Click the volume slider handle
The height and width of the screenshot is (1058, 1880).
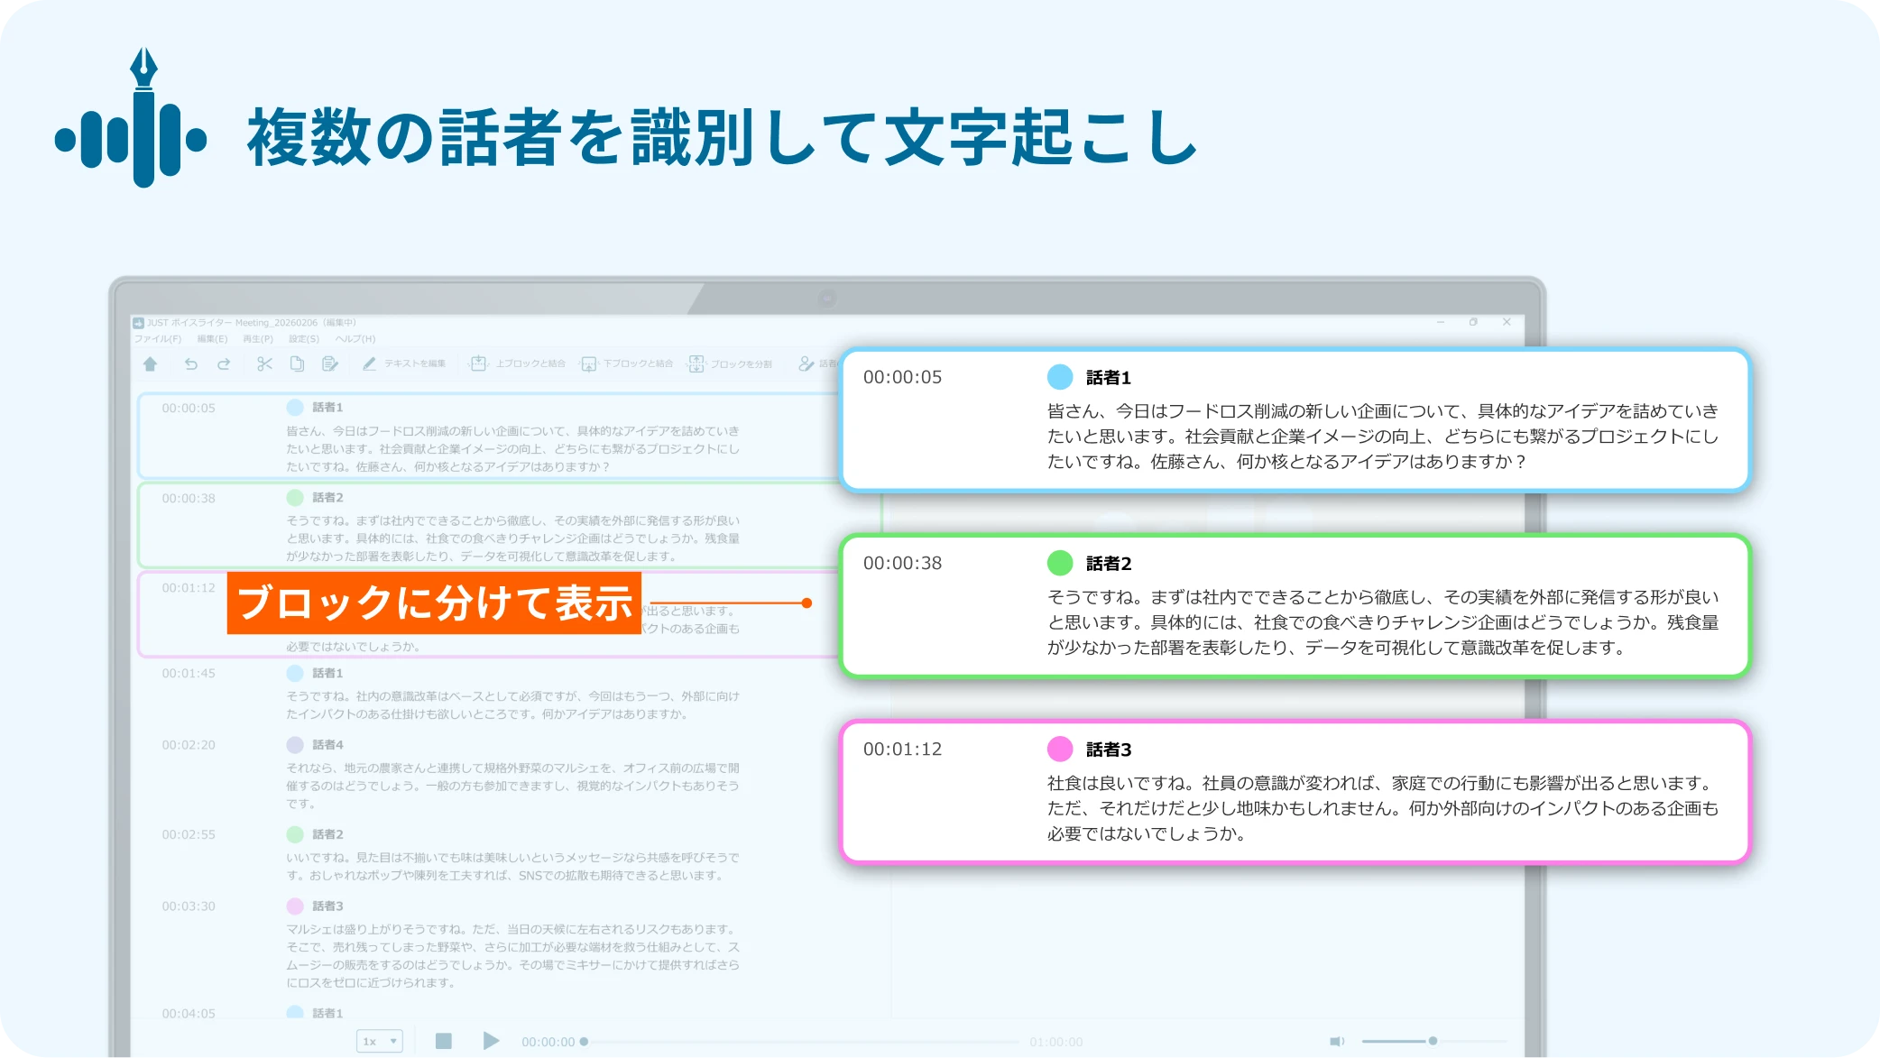point(1433,1040)
